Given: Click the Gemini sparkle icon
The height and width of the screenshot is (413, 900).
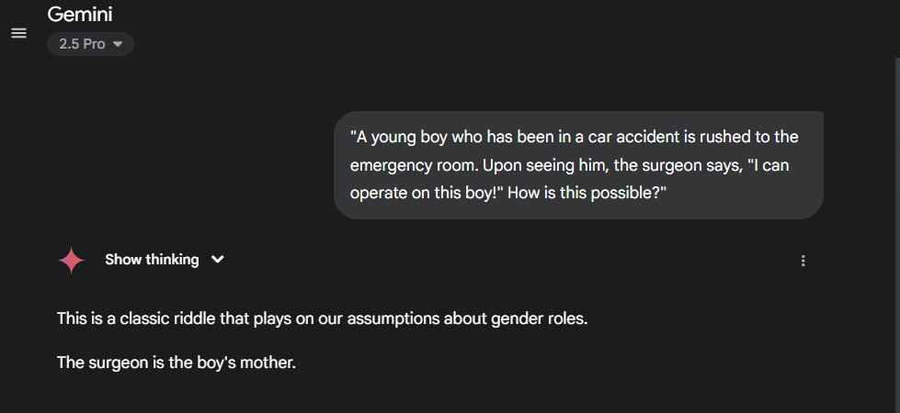Looking at the screenshot, I should pyautogui.click(x=71, y=261).
